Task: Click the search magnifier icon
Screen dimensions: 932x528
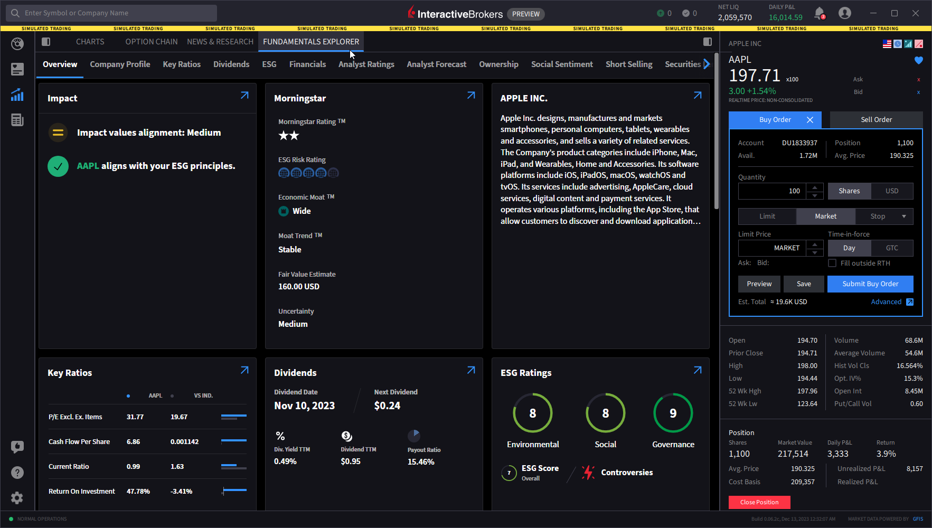Action: pyautogui.click(x=15, y=13)
